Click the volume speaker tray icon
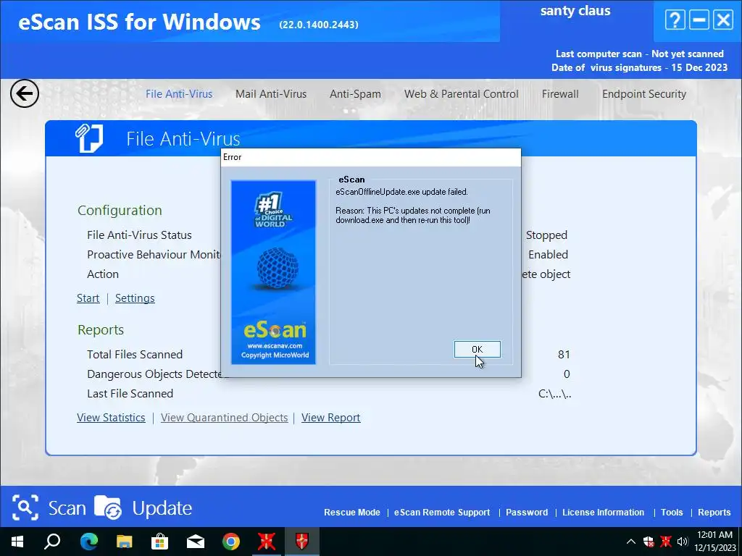This screenshot has height=556, width=742. click(x=682, y=542)
